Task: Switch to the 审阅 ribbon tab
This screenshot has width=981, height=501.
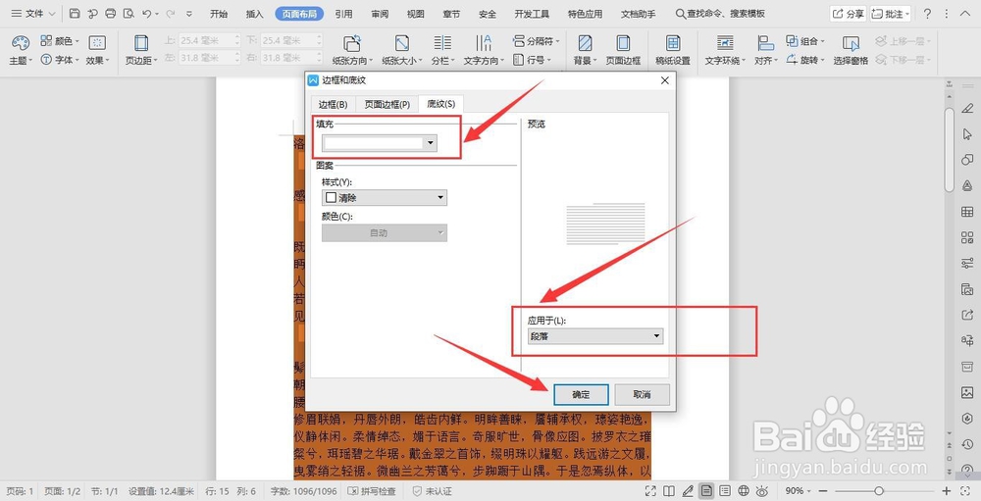Action: (379, 13)
